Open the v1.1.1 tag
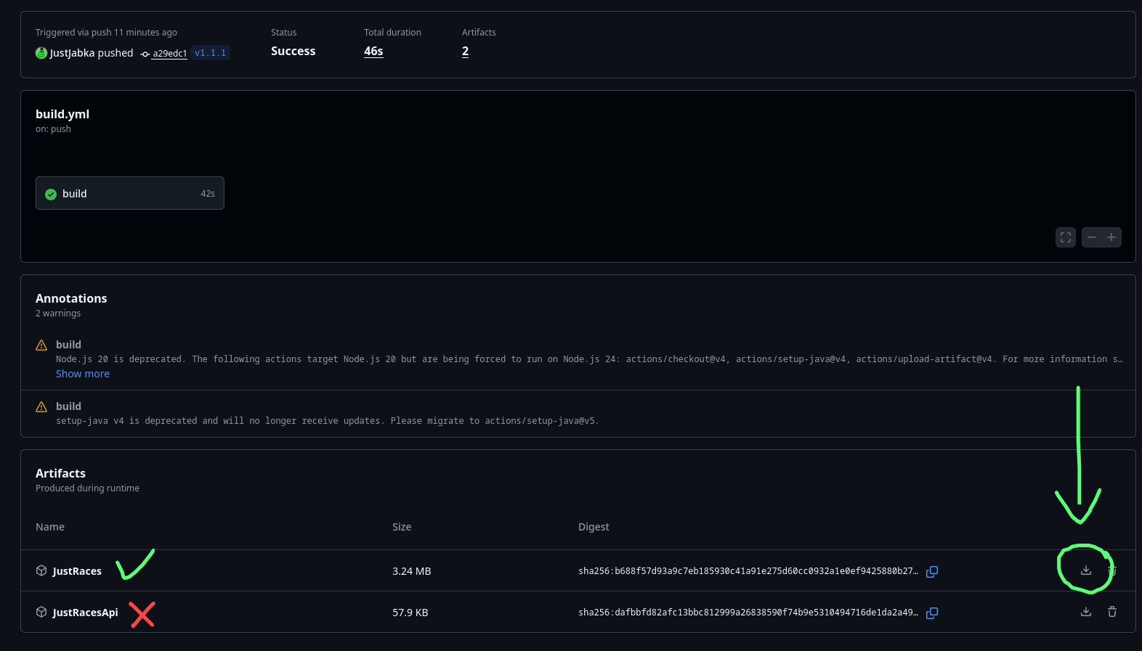Viewport: 1142px width, 651px height. click(x=210, y=53)
